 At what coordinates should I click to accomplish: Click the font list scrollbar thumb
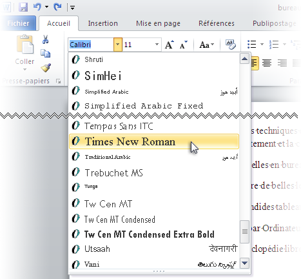point(244,231)
